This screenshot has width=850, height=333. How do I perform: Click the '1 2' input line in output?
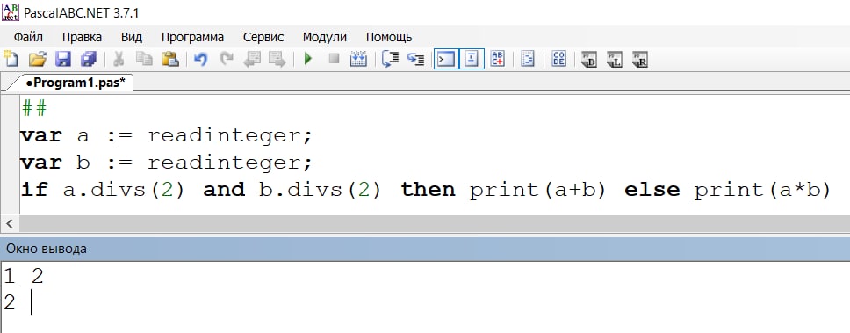(23, 277)
